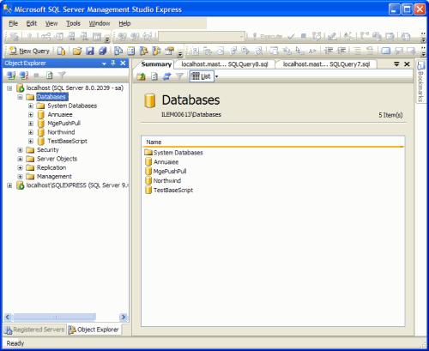429x351 pixels.
Task: Click the Refresh icon in Summary toolbar
Action: click(x=154, y=76)
